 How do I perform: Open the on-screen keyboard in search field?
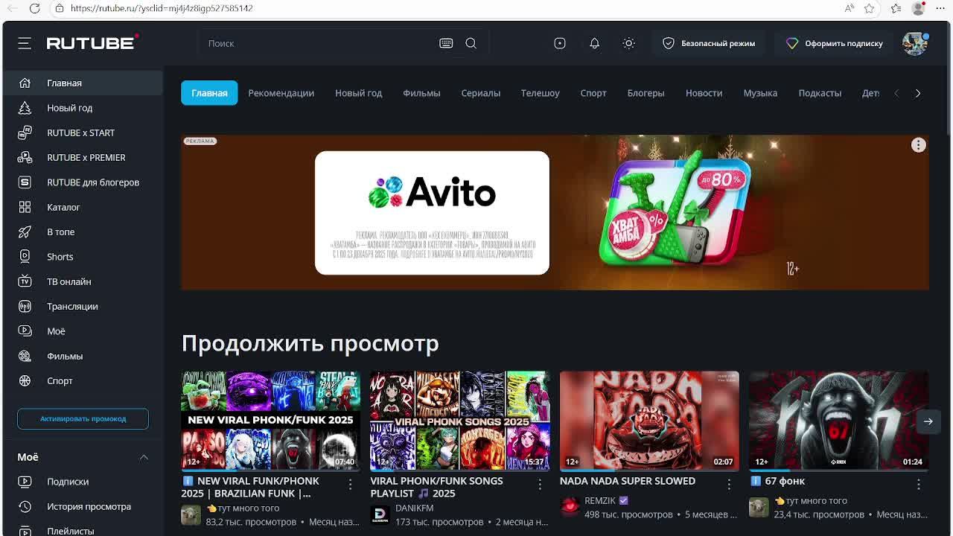click(446, 43)
